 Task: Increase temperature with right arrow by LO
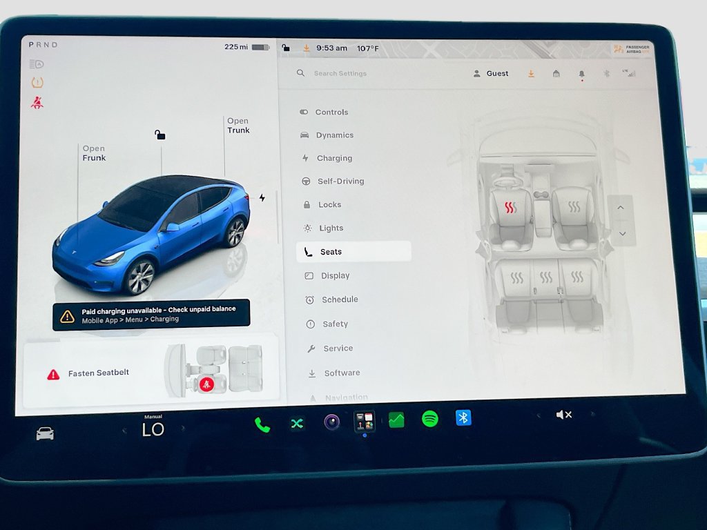pos(182,428)
